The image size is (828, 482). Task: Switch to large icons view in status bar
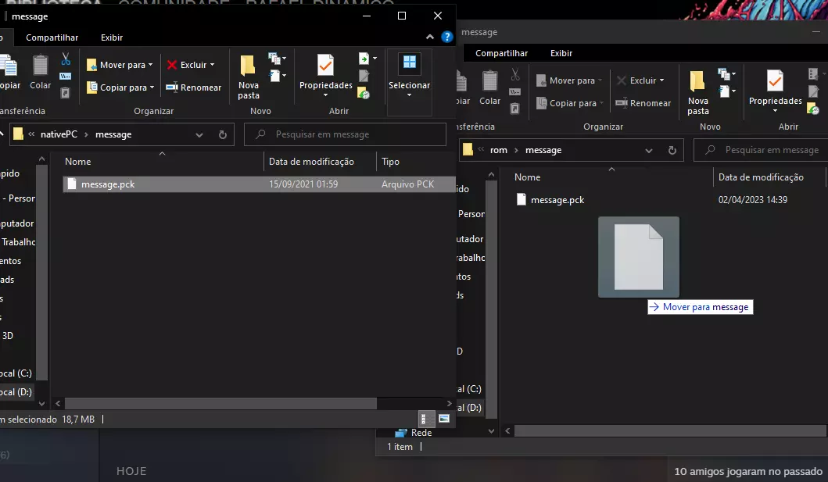pyautogui.click(x=444, y=419)
